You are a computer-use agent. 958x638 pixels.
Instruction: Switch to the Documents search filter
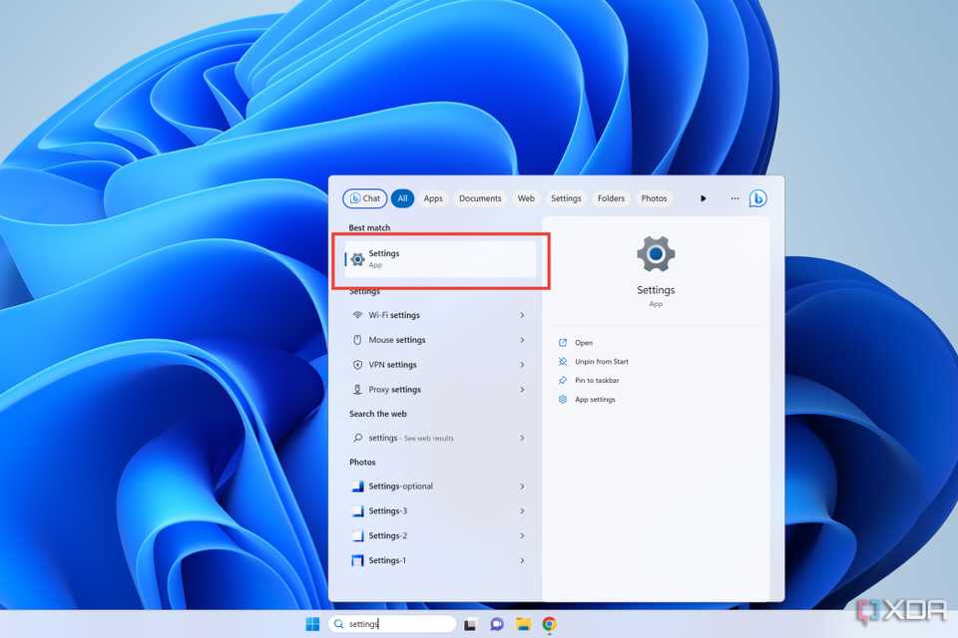pos(480,198)
